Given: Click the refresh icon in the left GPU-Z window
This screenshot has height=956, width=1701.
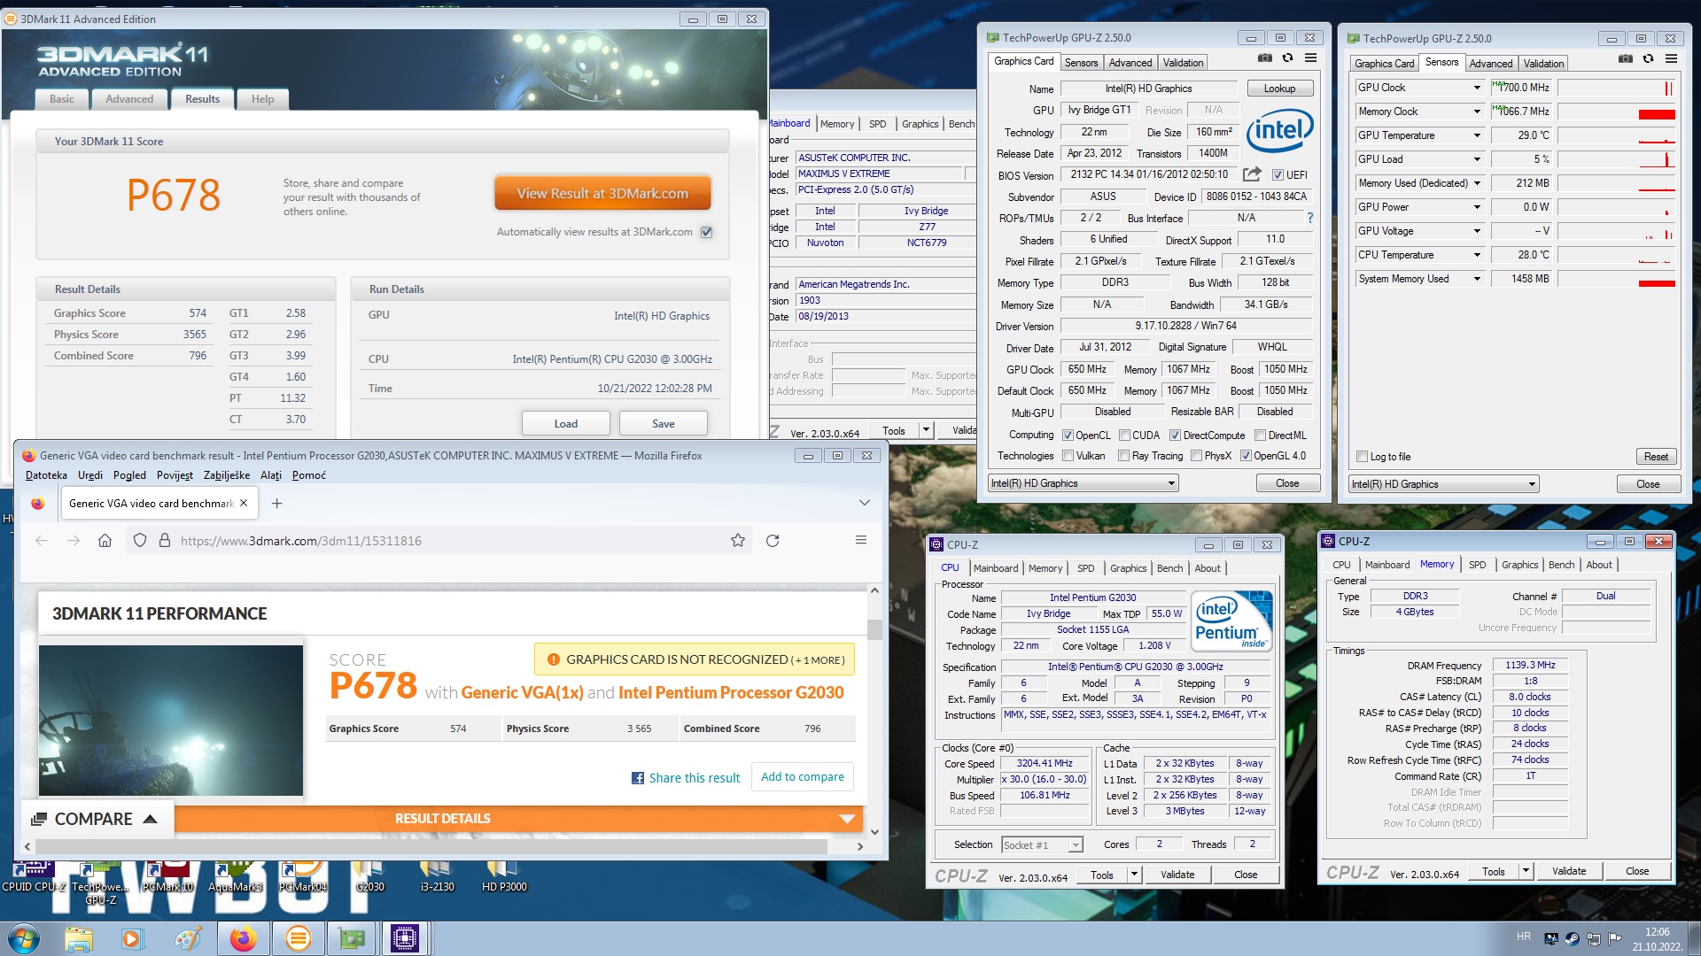Looking at the screenshot, I should [x=1287, y=58].
